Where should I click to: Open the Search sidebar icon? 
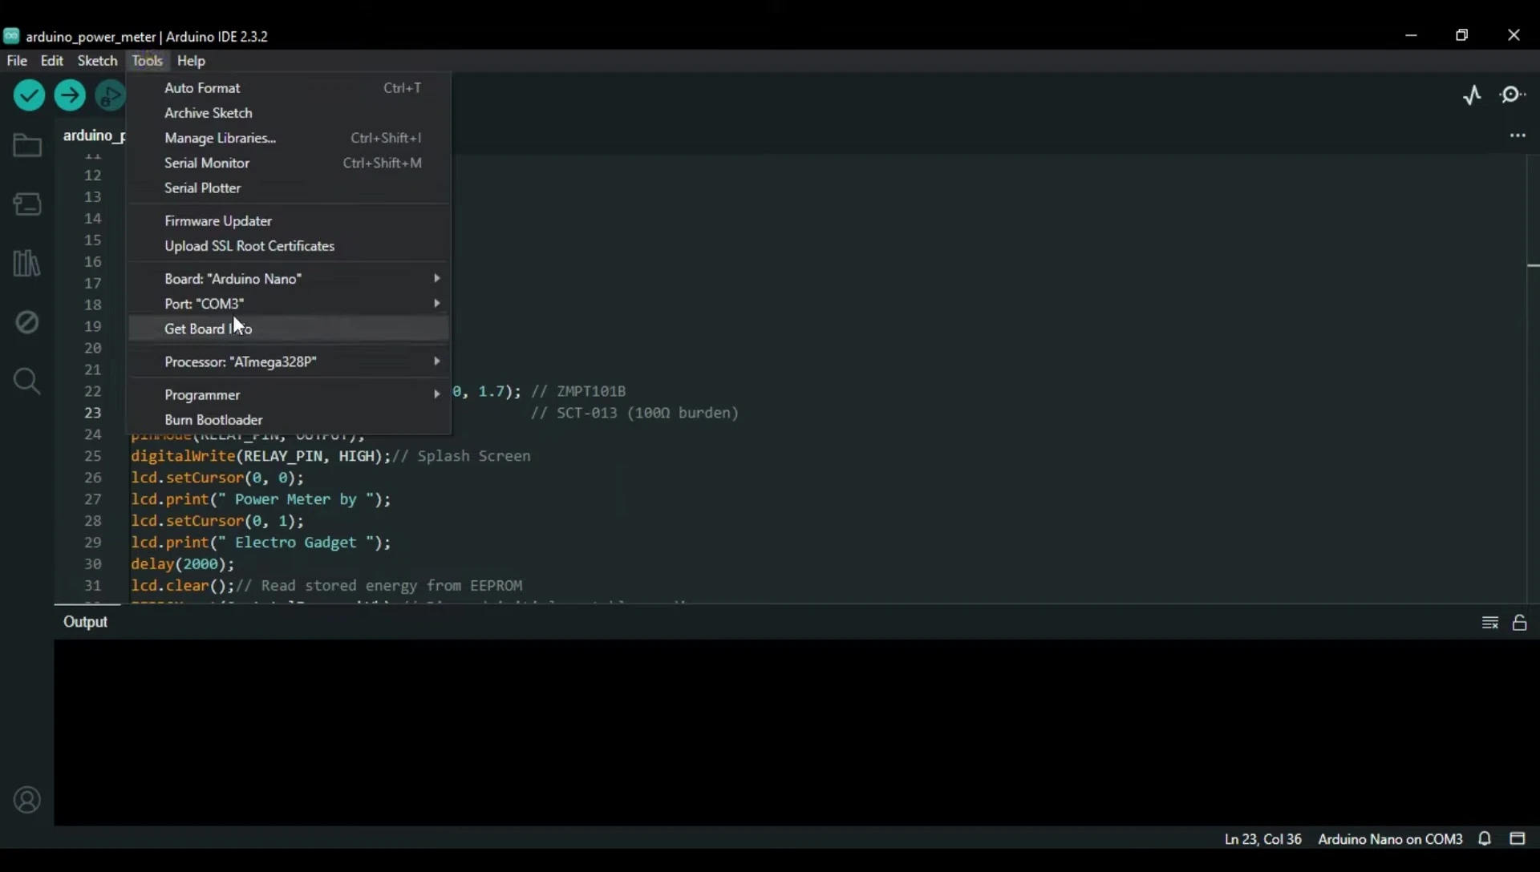(27, 381)
